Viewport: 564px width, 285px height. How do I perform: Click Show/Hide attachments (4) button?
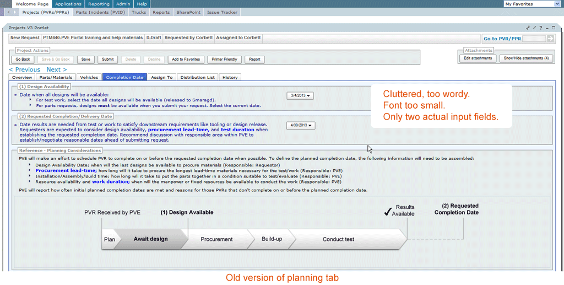[x=526, y=58]
